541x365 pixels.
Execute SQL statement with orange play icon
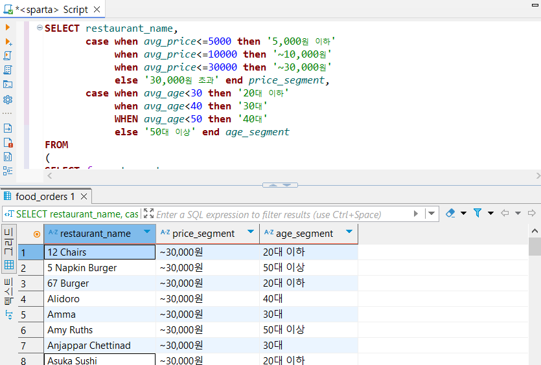8,27
